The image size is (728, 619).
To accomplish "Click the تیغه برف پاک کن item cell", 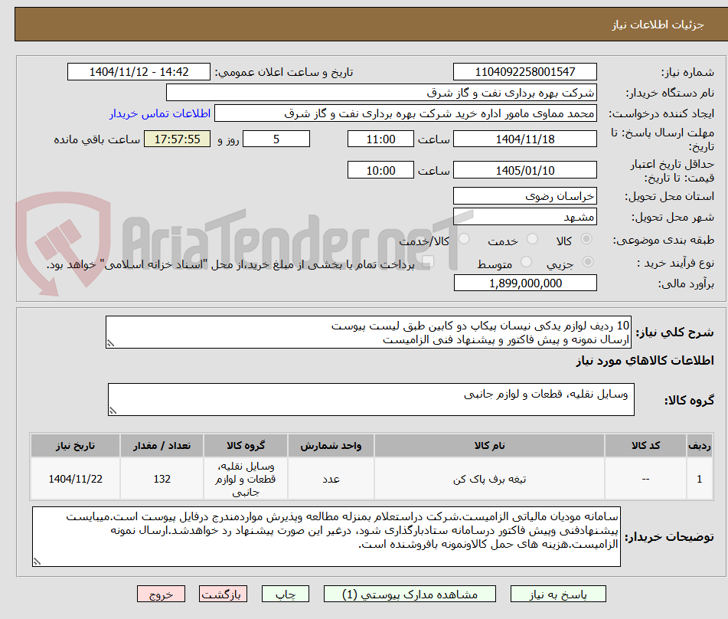I will coord(489,479).
